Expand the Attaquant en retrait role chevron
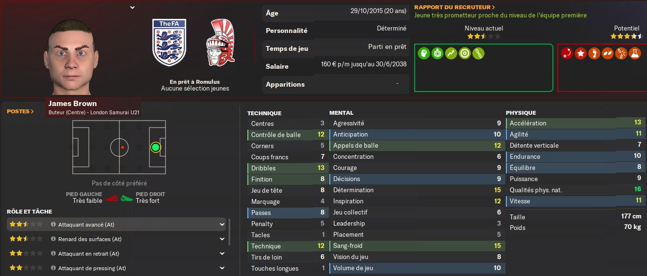The width and height of the screenshot is (647, 276). pos(222,254)
